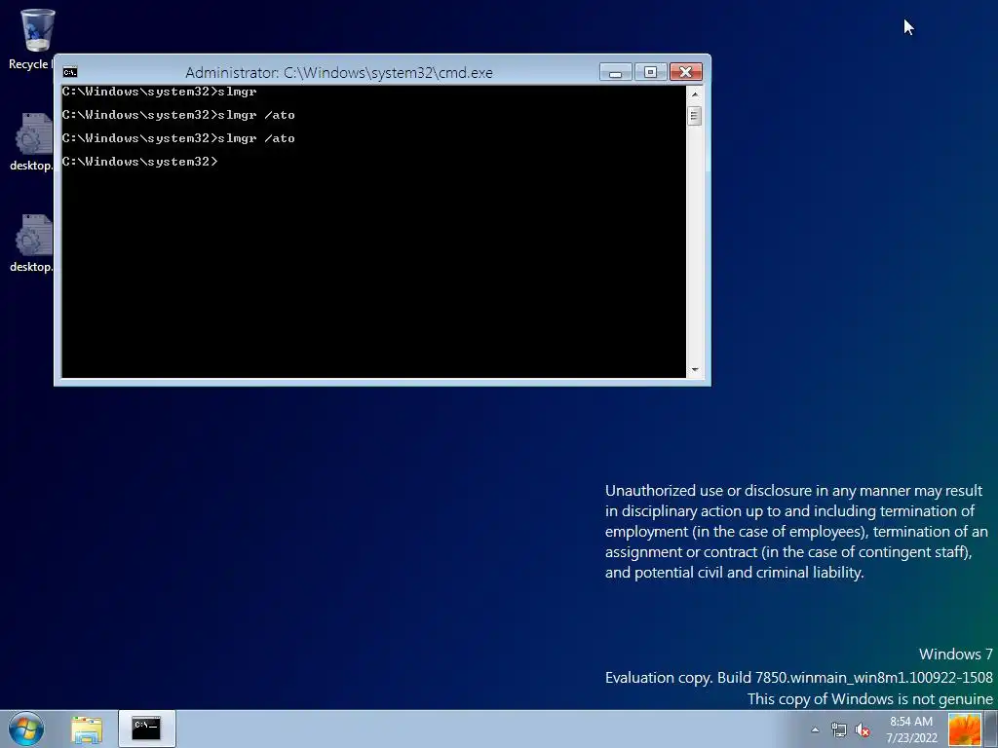Grab the cmd vertical scrollbar thumb
This screenshot has width=998, height=748.
coord(694,116)
